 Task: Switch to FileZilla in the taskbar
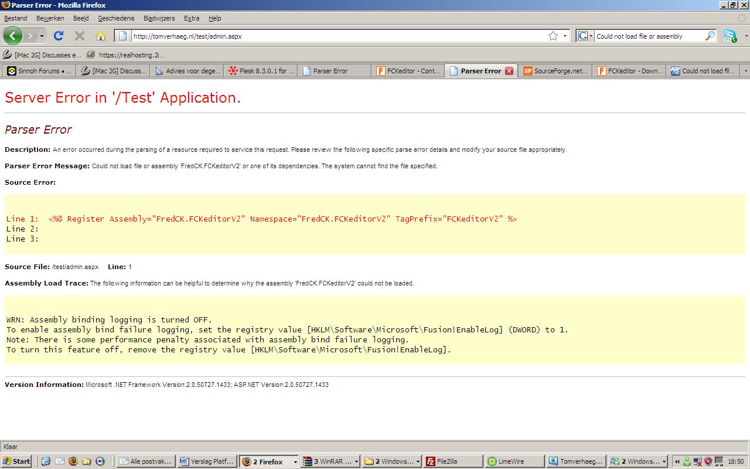point(454,461)
